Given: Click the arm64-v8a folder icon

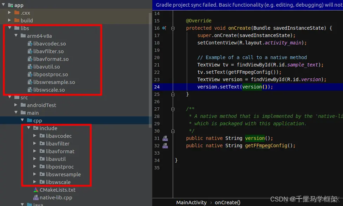Looking at the screenshot, I should point(23,36).
